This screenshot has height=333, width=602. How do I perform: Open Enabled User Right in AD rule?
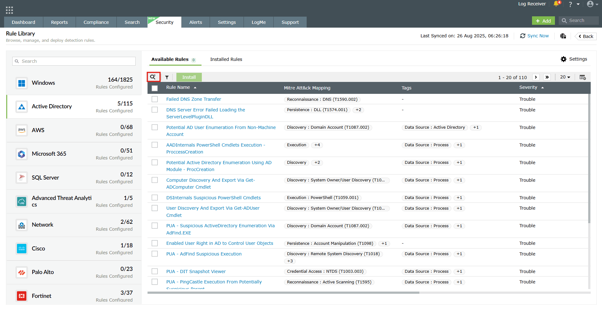click(220, 243)
